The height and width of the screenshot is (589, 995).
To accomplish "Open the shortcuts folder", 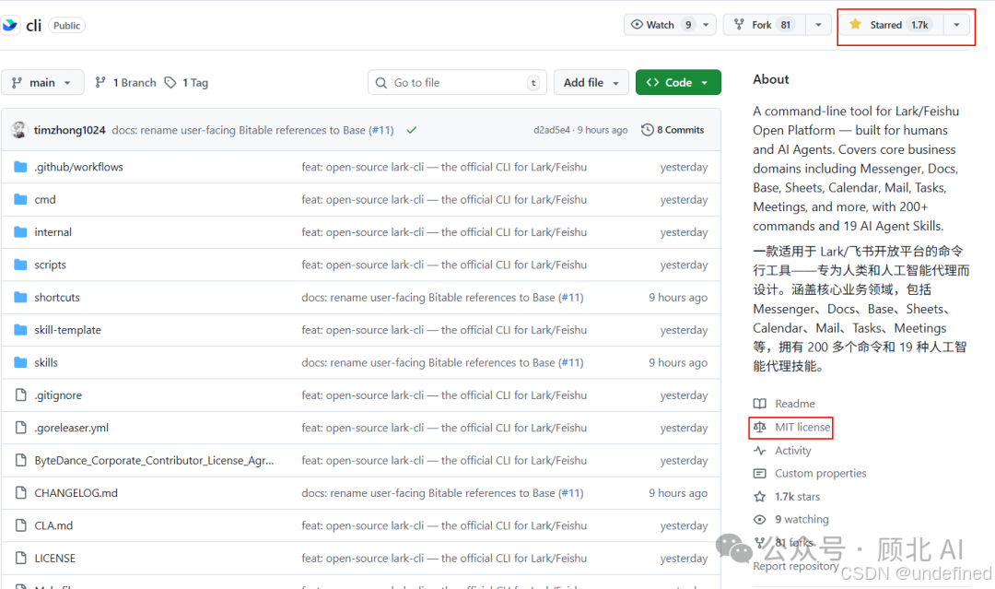I will 57,297.
